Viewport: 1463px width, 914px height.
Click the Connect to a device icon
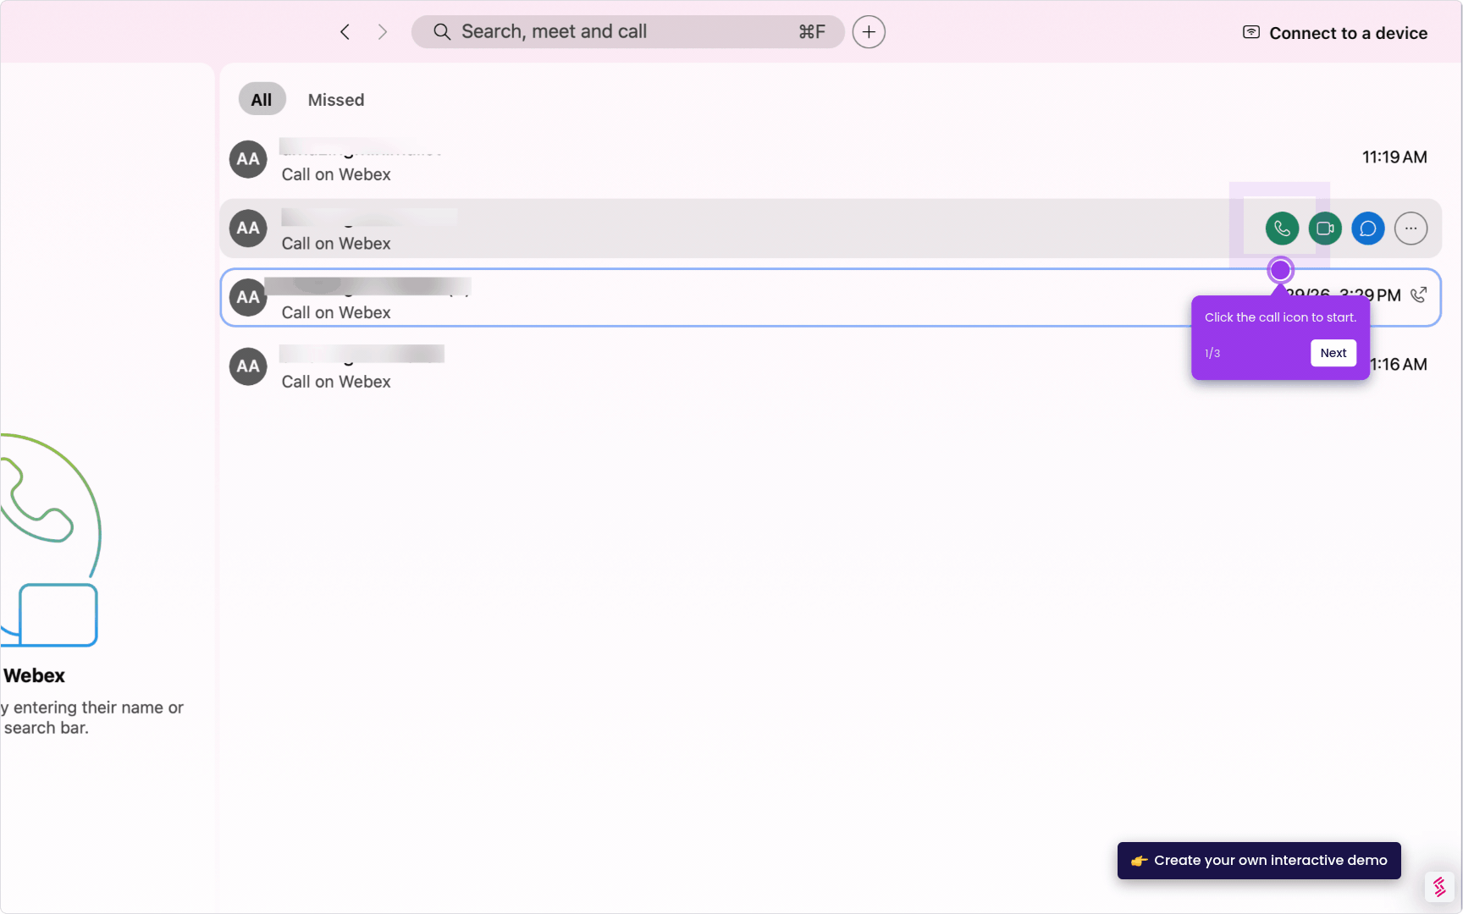(x=1250, y=32)
